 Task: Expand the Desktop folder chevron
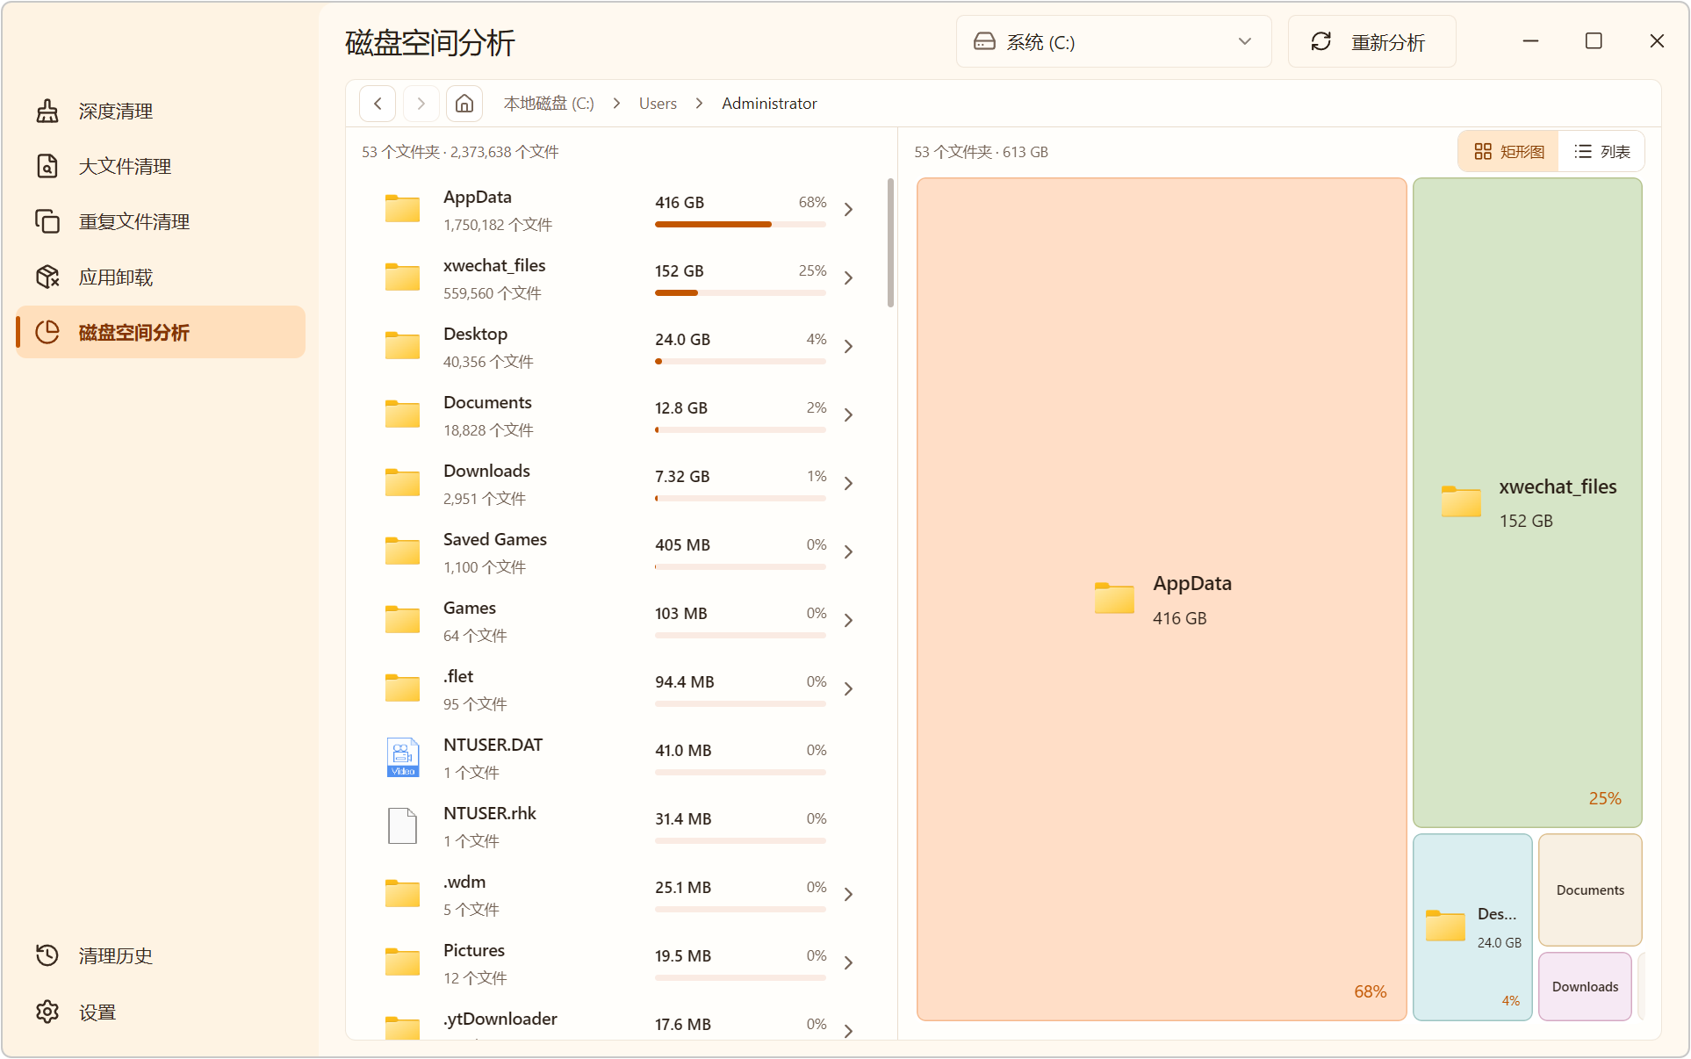pyautogui.click(x=848, y=347)
